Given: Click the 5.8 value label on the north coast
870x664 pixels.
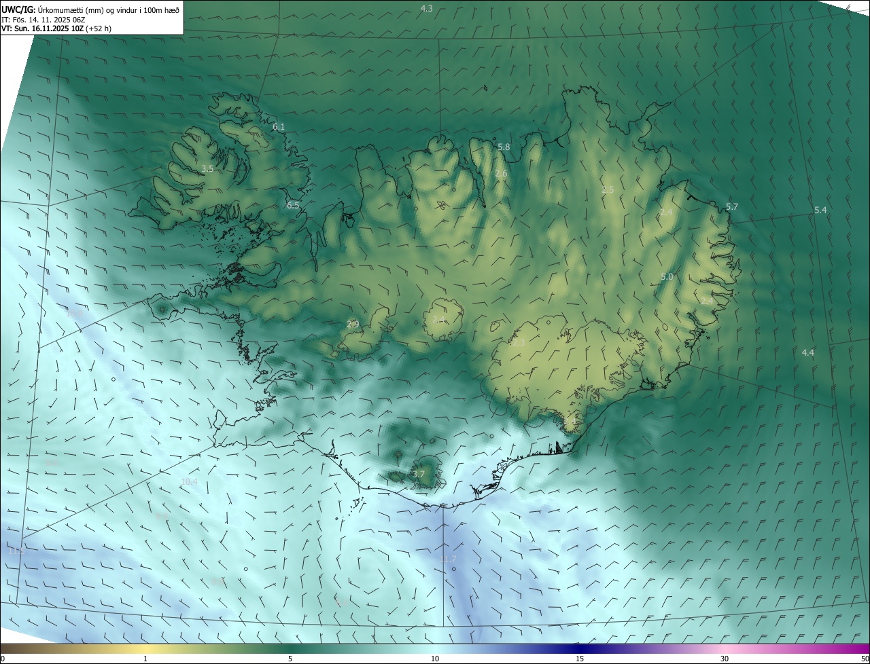Looking at the screenshot, I should (x=504, y=147).
